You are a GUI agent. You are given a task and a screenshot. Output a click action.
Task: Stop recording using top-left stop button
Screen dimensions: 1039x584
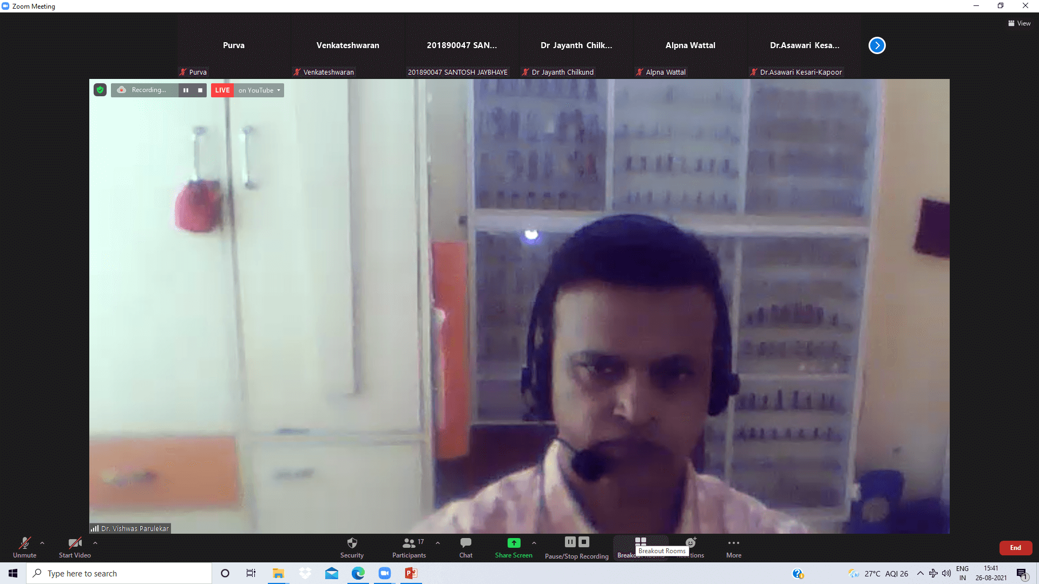tap(200, 90)
